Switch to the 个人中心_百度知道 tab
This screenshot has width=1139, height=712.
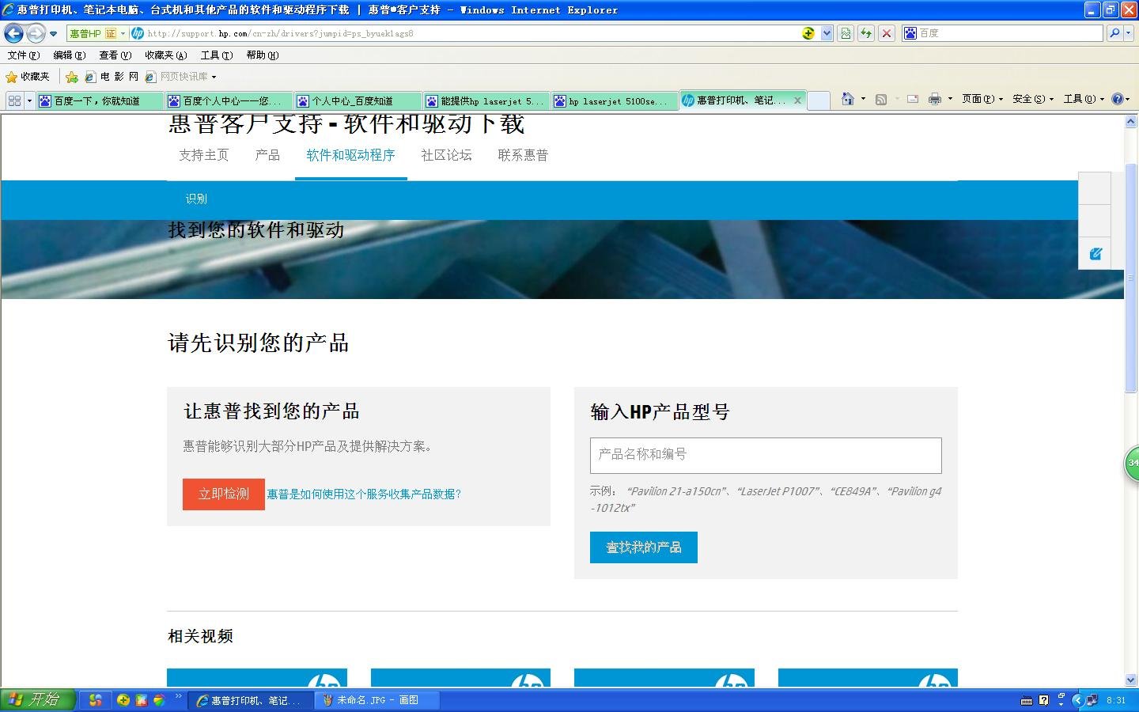[x=358, y=100]
